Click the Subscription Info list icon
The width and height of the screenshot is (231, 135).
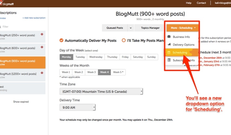pyautogui.click(x=169, y=60)
